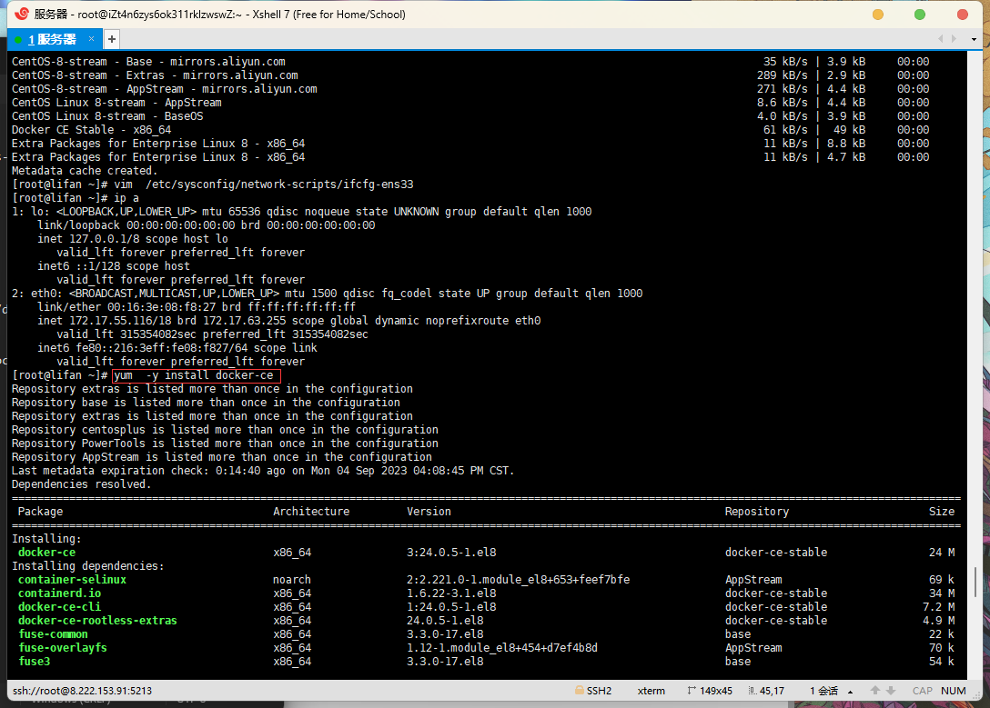The width and height of the screenshot is (990, 708).
Task: Click the xterm terminal type indicator
Action: [651, 691]
